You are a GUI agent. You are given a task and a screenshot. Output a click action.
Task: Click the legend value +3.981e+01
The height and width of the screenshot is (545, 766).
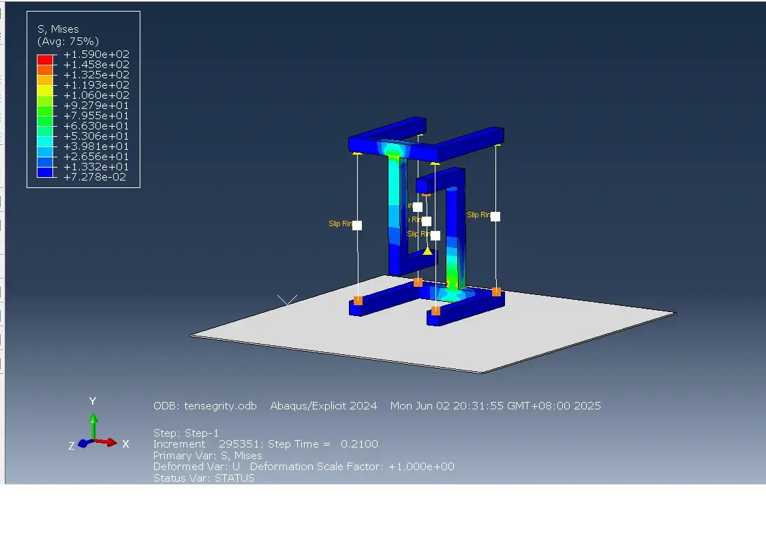pos(96,146)
